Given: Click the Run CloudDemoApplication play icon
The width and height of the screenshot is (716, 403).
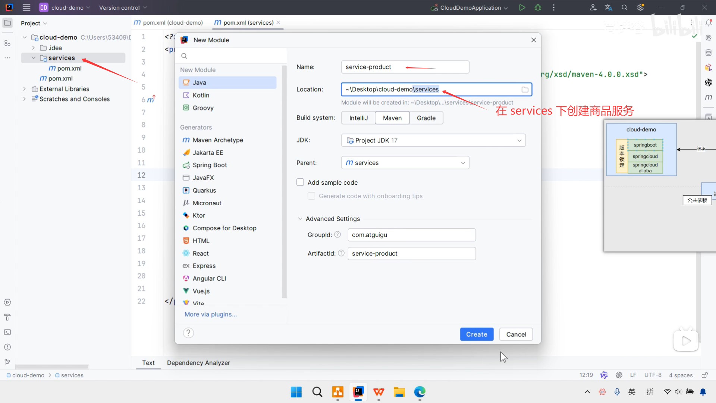Looking at the screenshot, I should [x=522, y=7].
